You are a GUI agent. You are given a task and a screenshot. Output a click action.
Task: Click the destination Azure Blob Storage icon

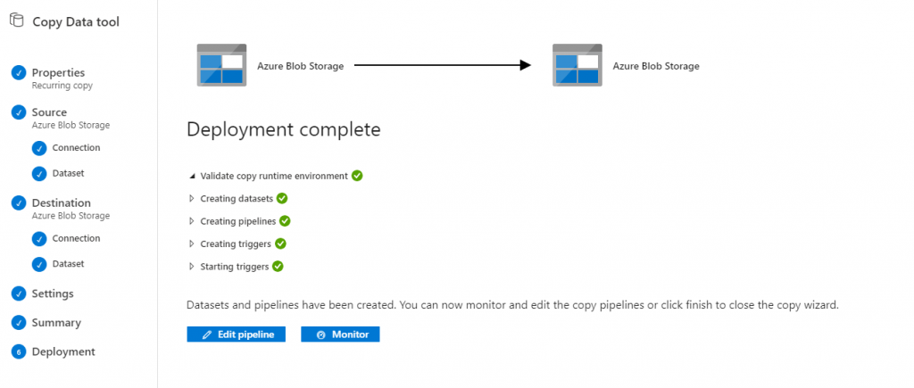[577, 65]
